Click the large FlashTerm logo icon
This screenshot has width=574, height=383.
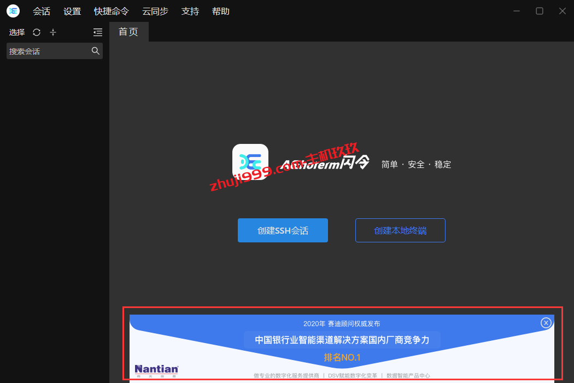click(250, 162)
